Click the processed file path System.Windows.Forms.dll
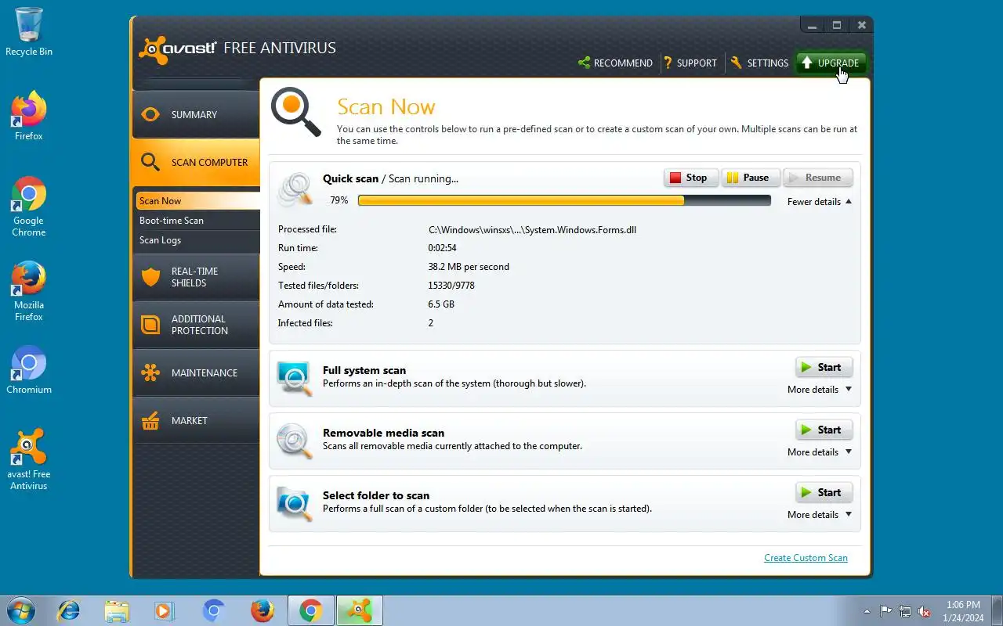This screenshot has width=1003, height=626. [532, 230]
